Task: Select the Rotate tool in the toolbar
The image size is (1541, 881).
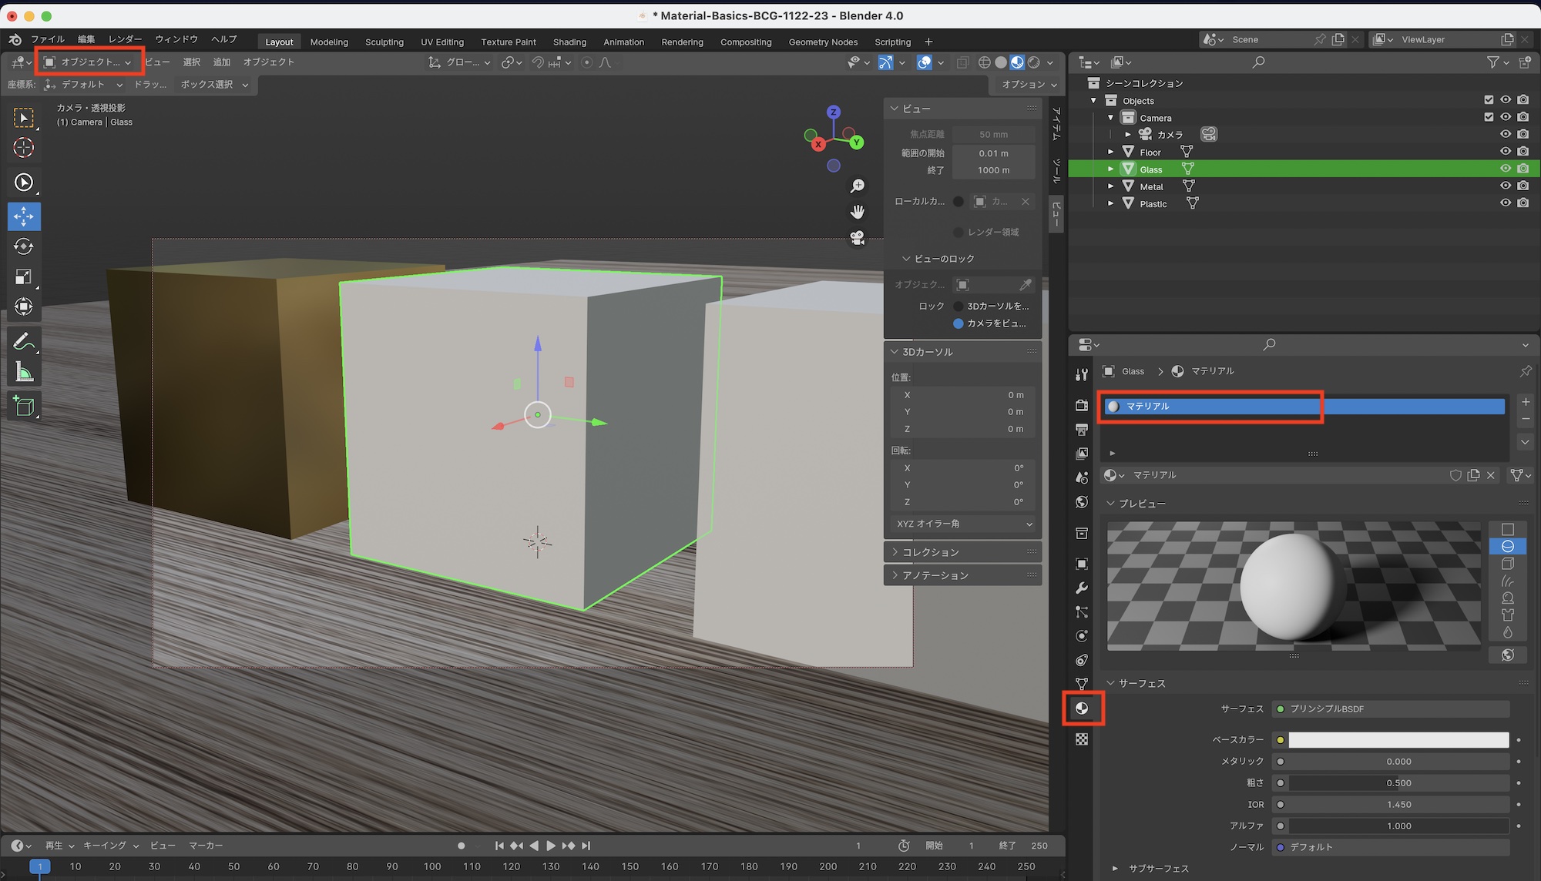Action: click(x=24, y=246)
